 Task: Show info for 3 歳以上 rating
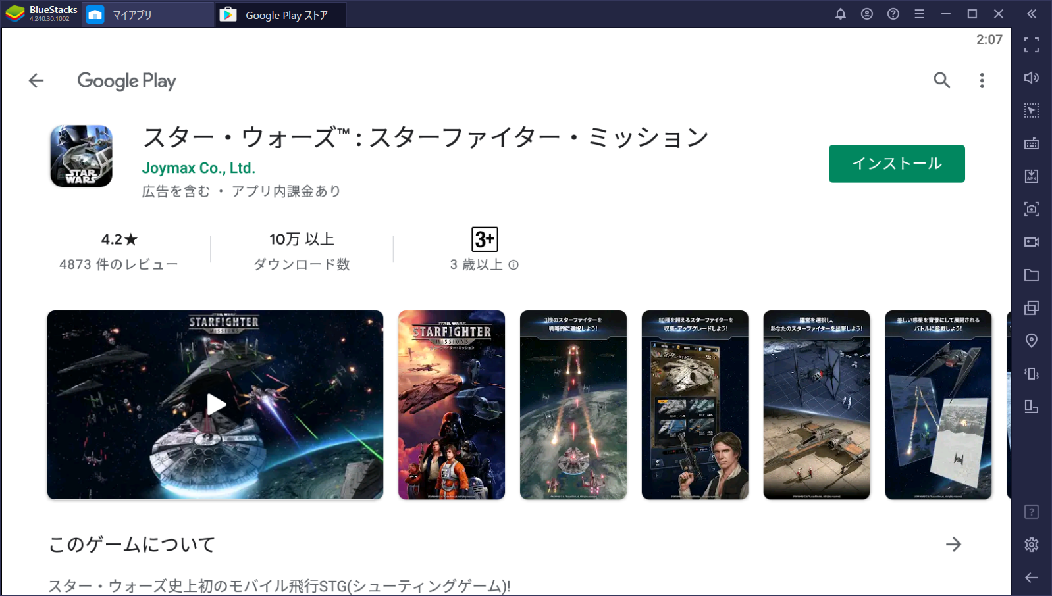pos(513,264)
